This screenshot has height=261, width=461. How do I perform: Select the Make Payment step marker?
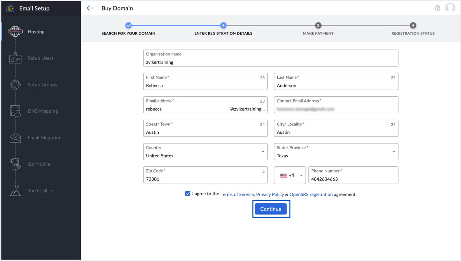pos(318,26)
